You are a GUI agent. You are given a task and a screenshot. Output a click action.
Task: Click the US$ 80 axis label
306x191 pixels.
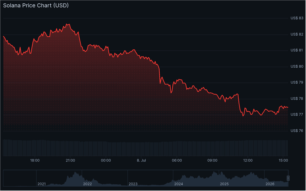pyautogui.click(x=297, y=66)
